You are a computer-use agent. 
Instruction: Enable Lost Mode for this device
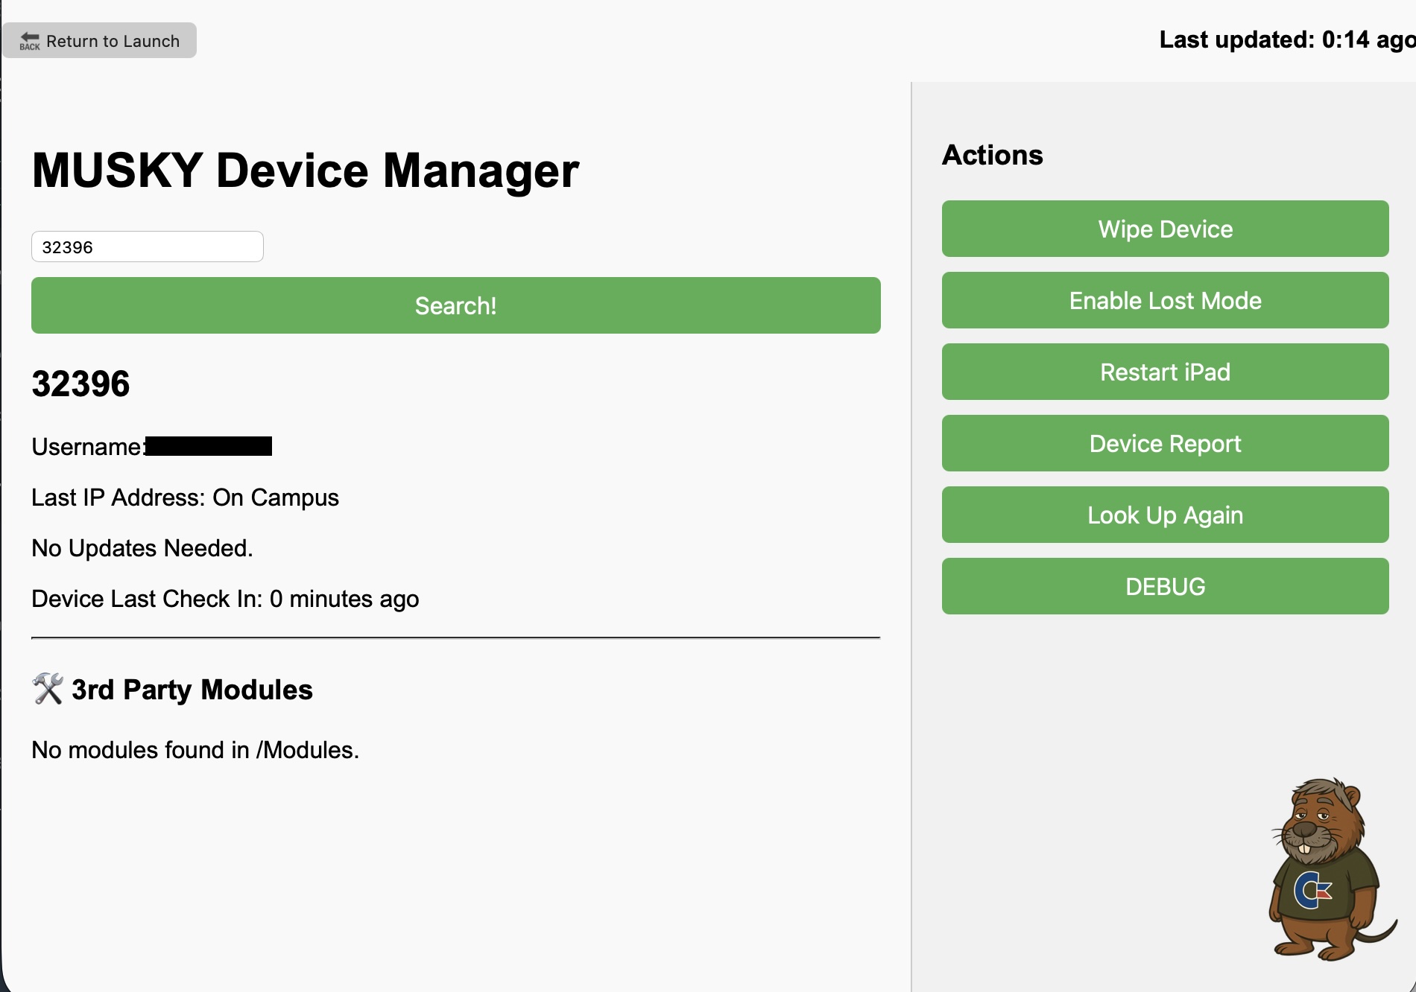[x=1164, y=300]
